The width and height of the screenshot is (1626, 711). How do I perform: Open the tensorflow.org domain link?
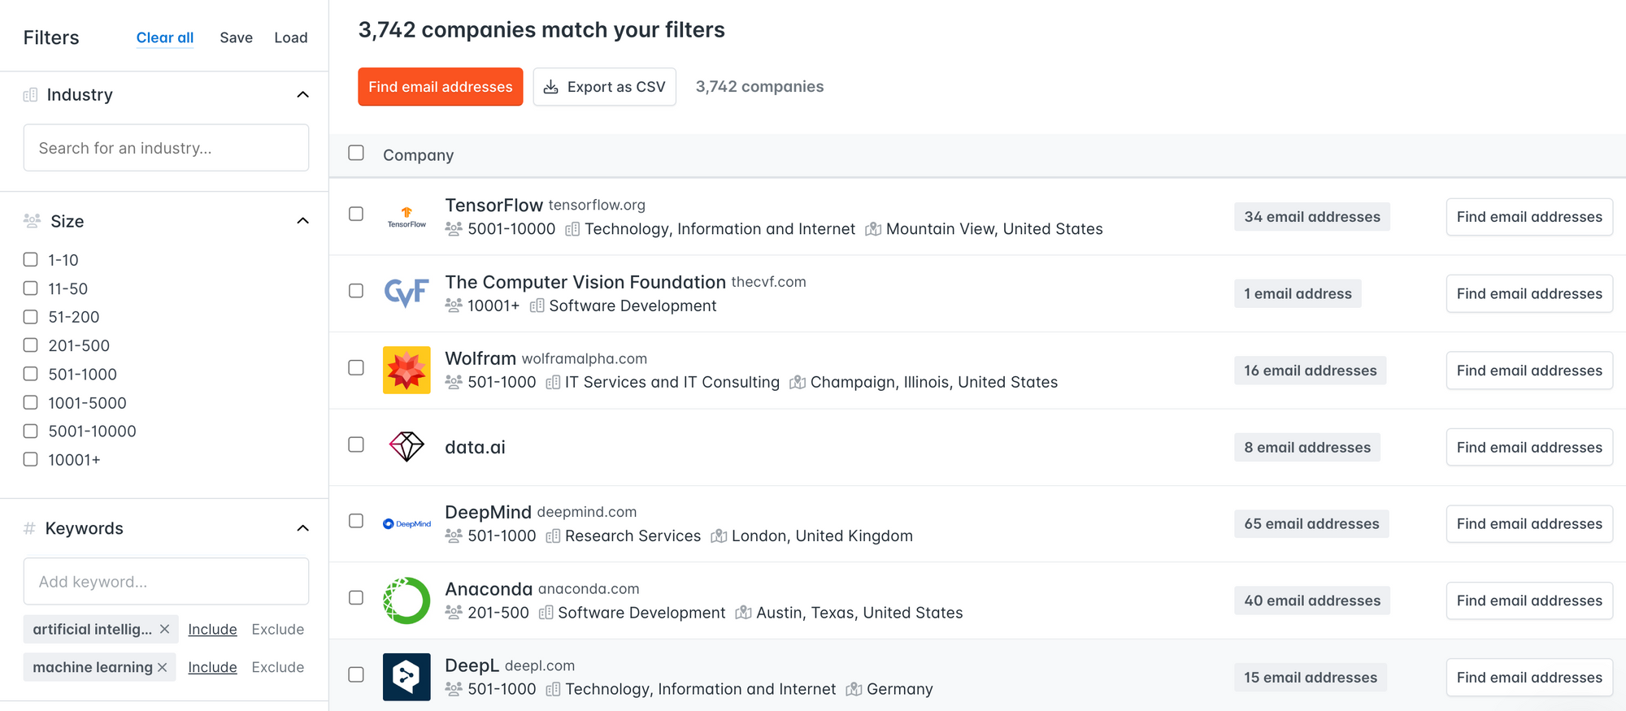[597, 205]
